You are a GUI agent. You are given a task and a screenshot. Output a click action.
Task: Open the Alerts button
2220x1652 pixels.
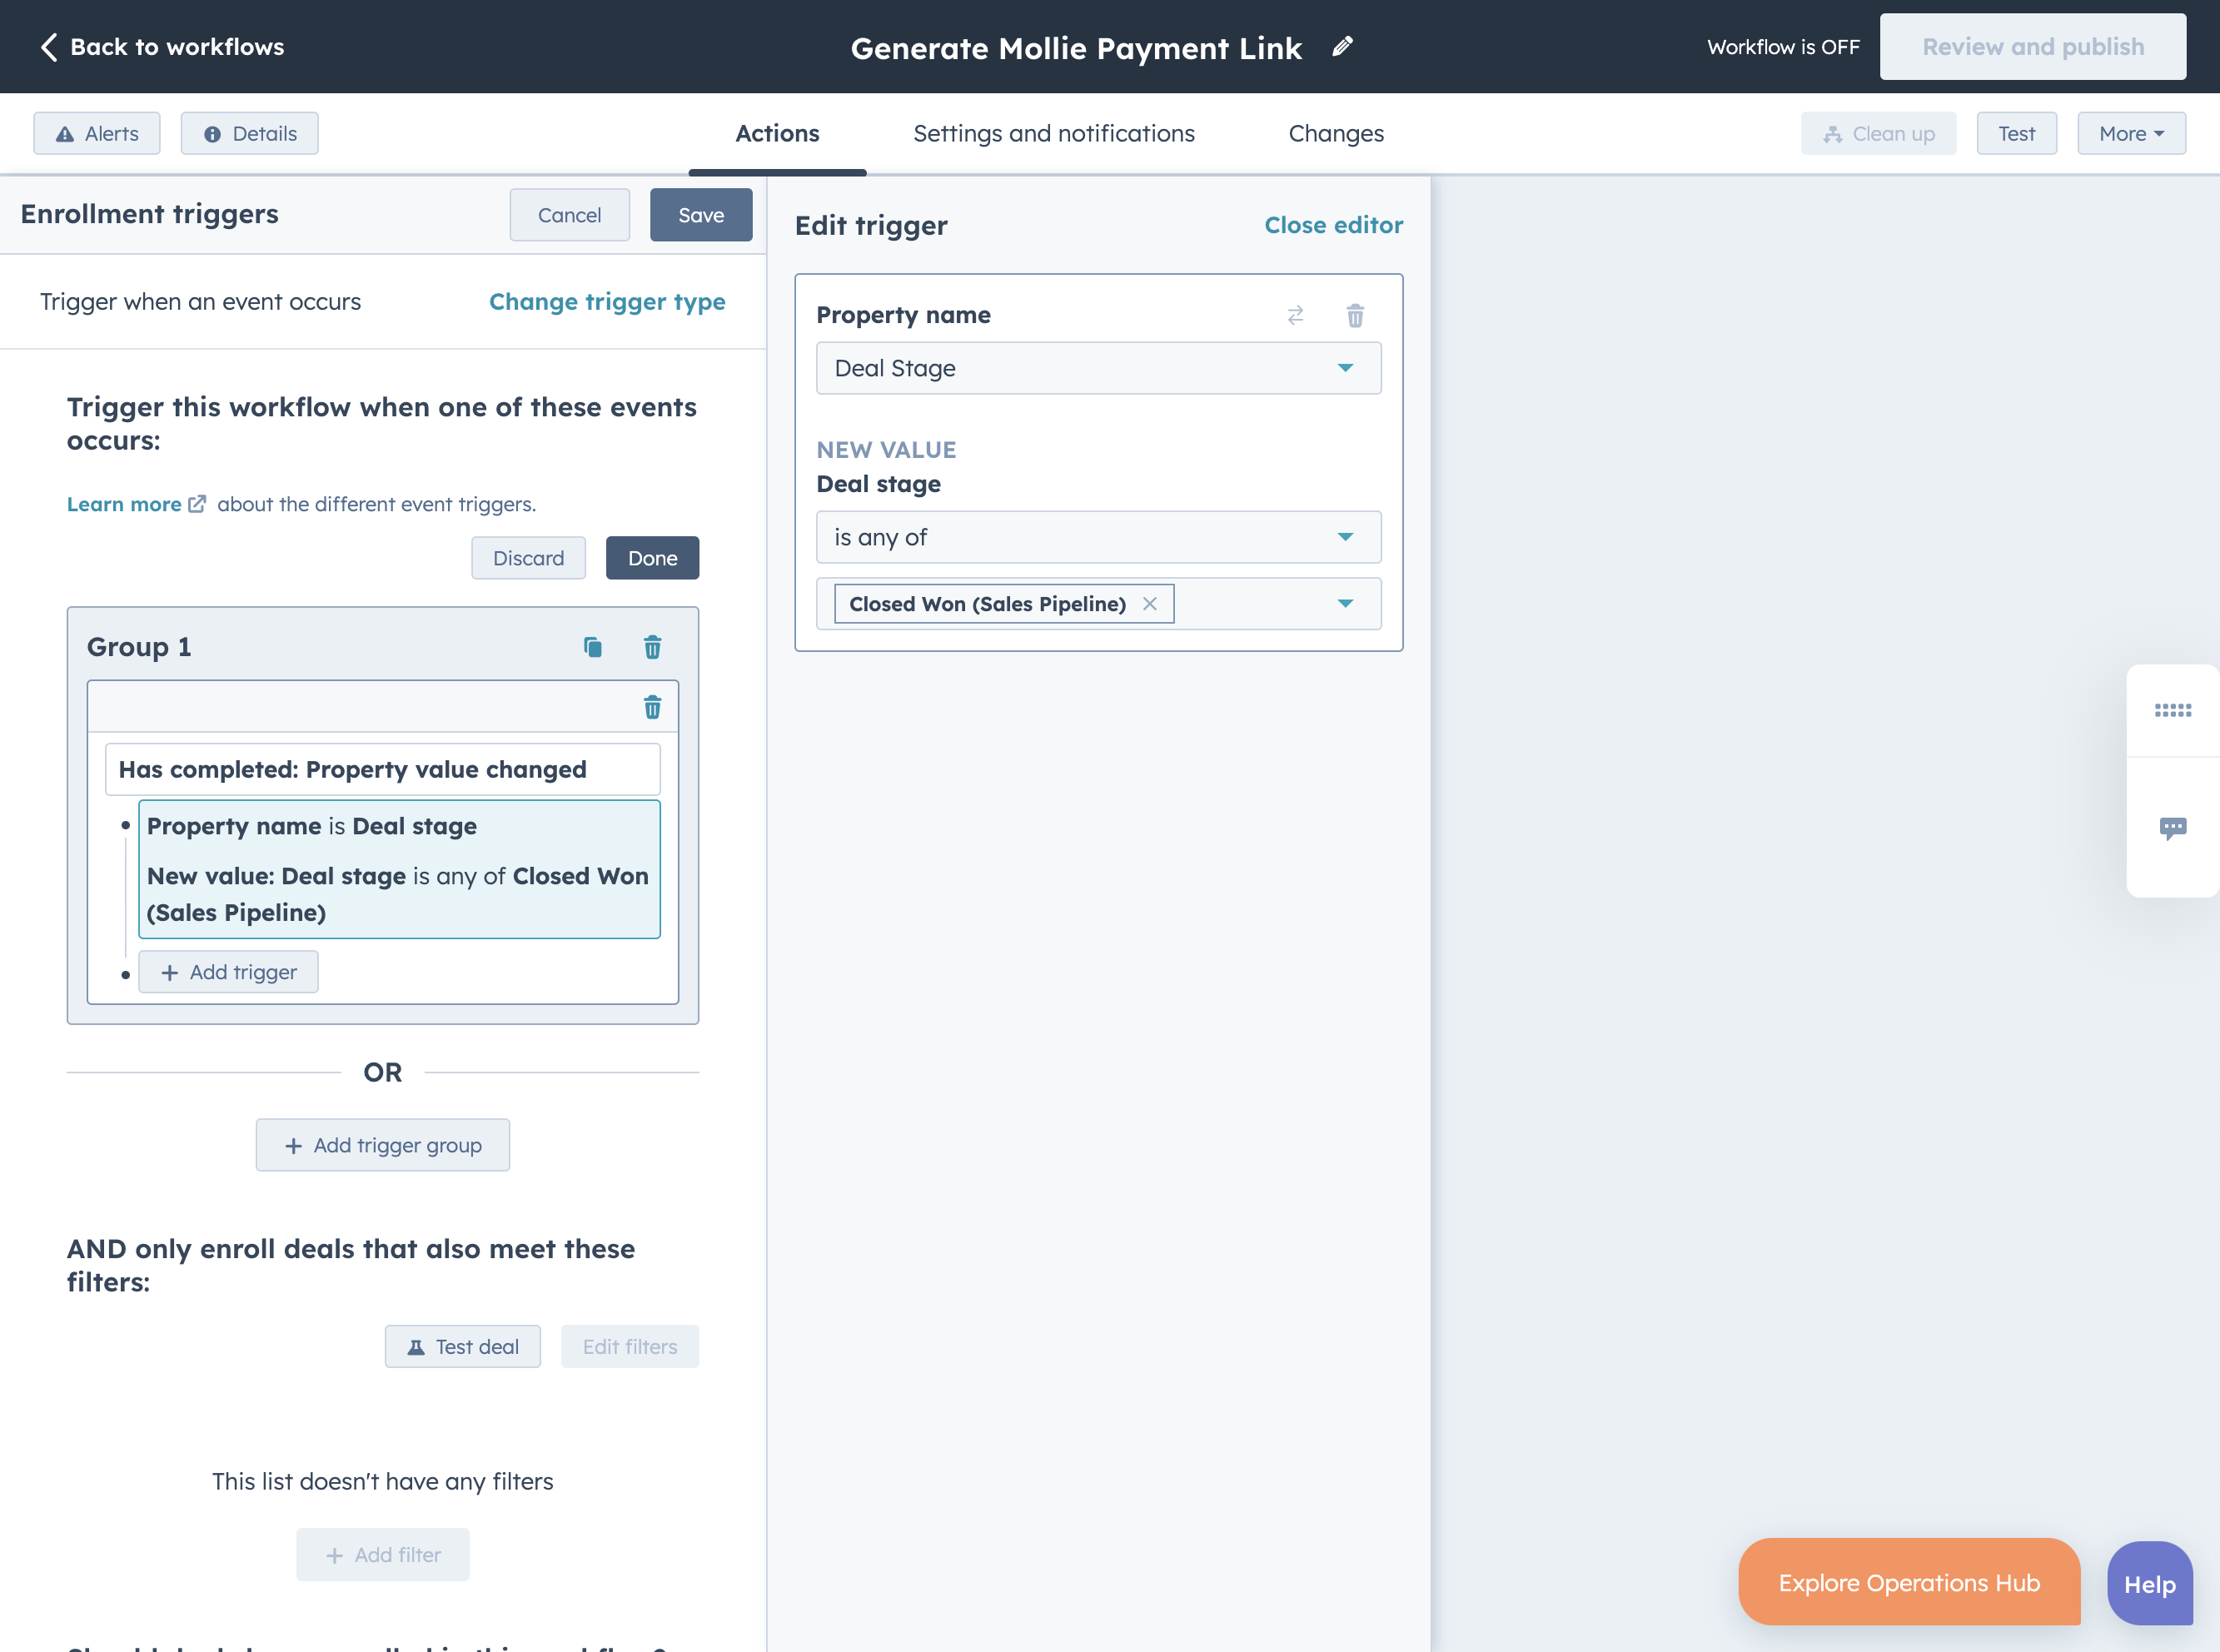pyautogui.click(x=97, y=133)
